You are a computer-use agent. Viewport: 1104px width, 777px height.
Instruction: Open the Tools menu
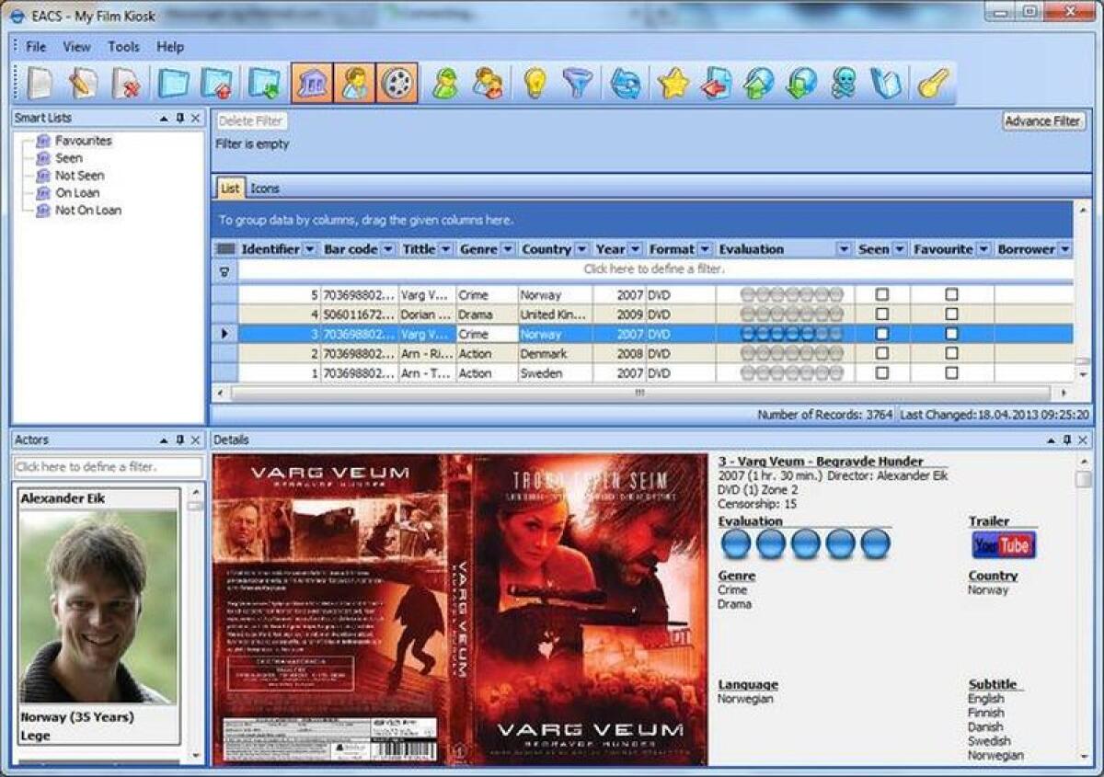(123, 47)
